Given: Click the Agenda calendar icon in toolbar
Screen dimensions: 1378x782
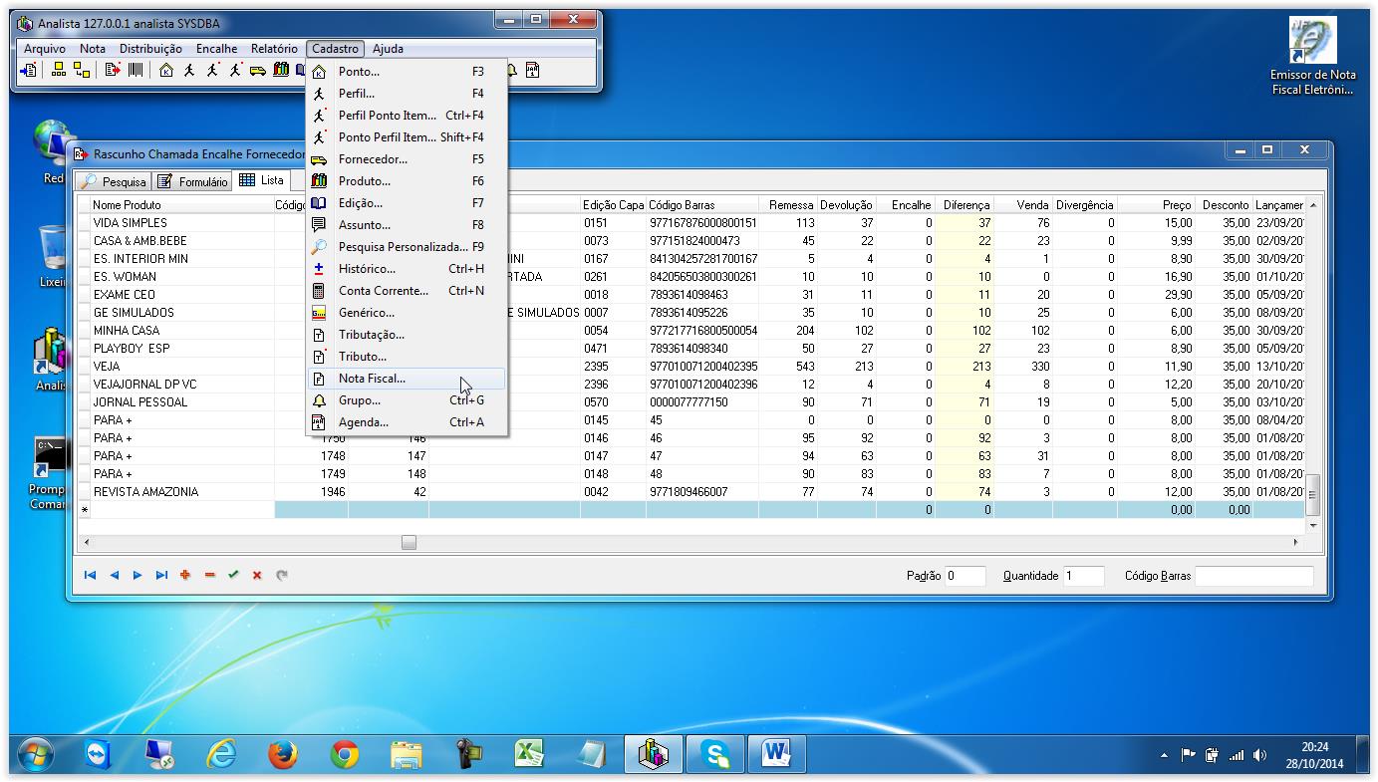Looking at the screenshot, I should coord(533,70).
